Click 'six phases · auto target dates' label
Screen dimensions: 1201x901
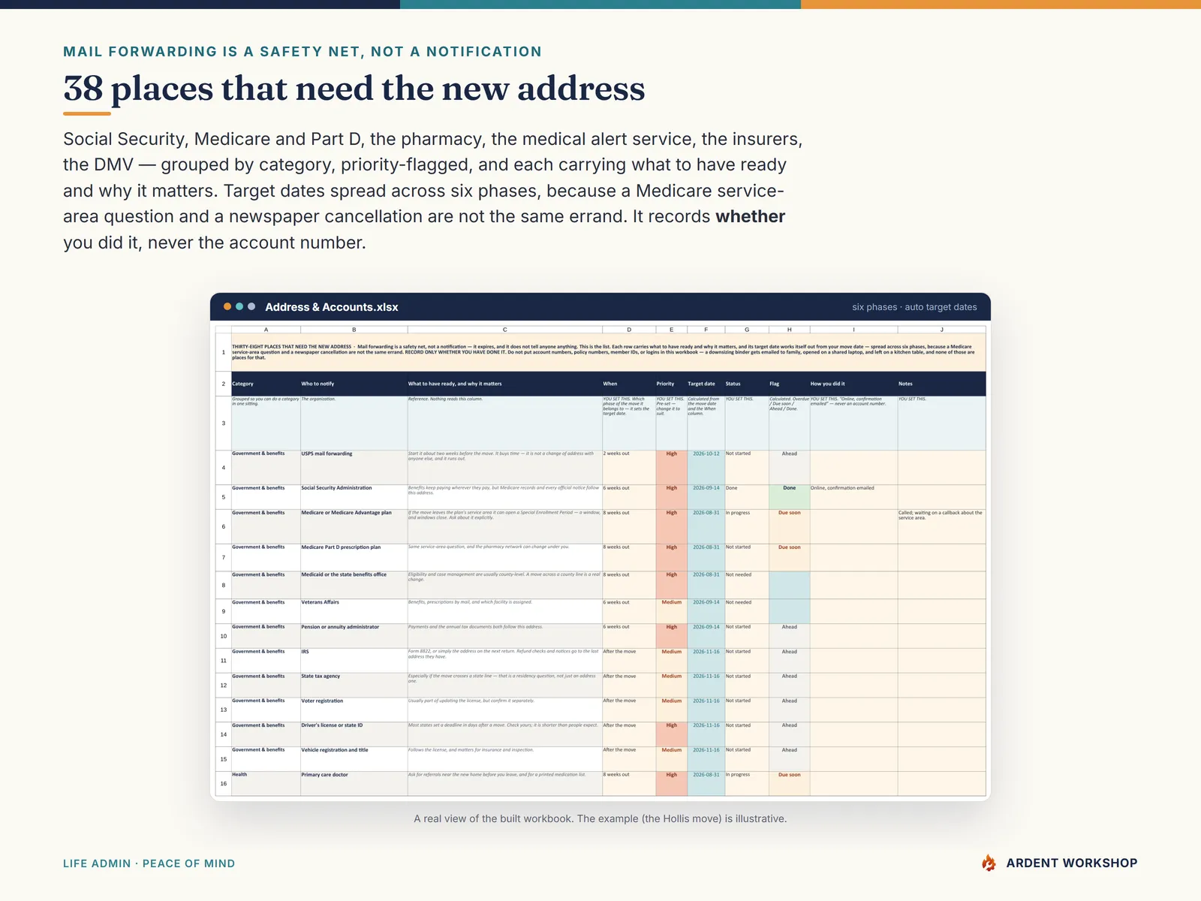click(914, 307)
